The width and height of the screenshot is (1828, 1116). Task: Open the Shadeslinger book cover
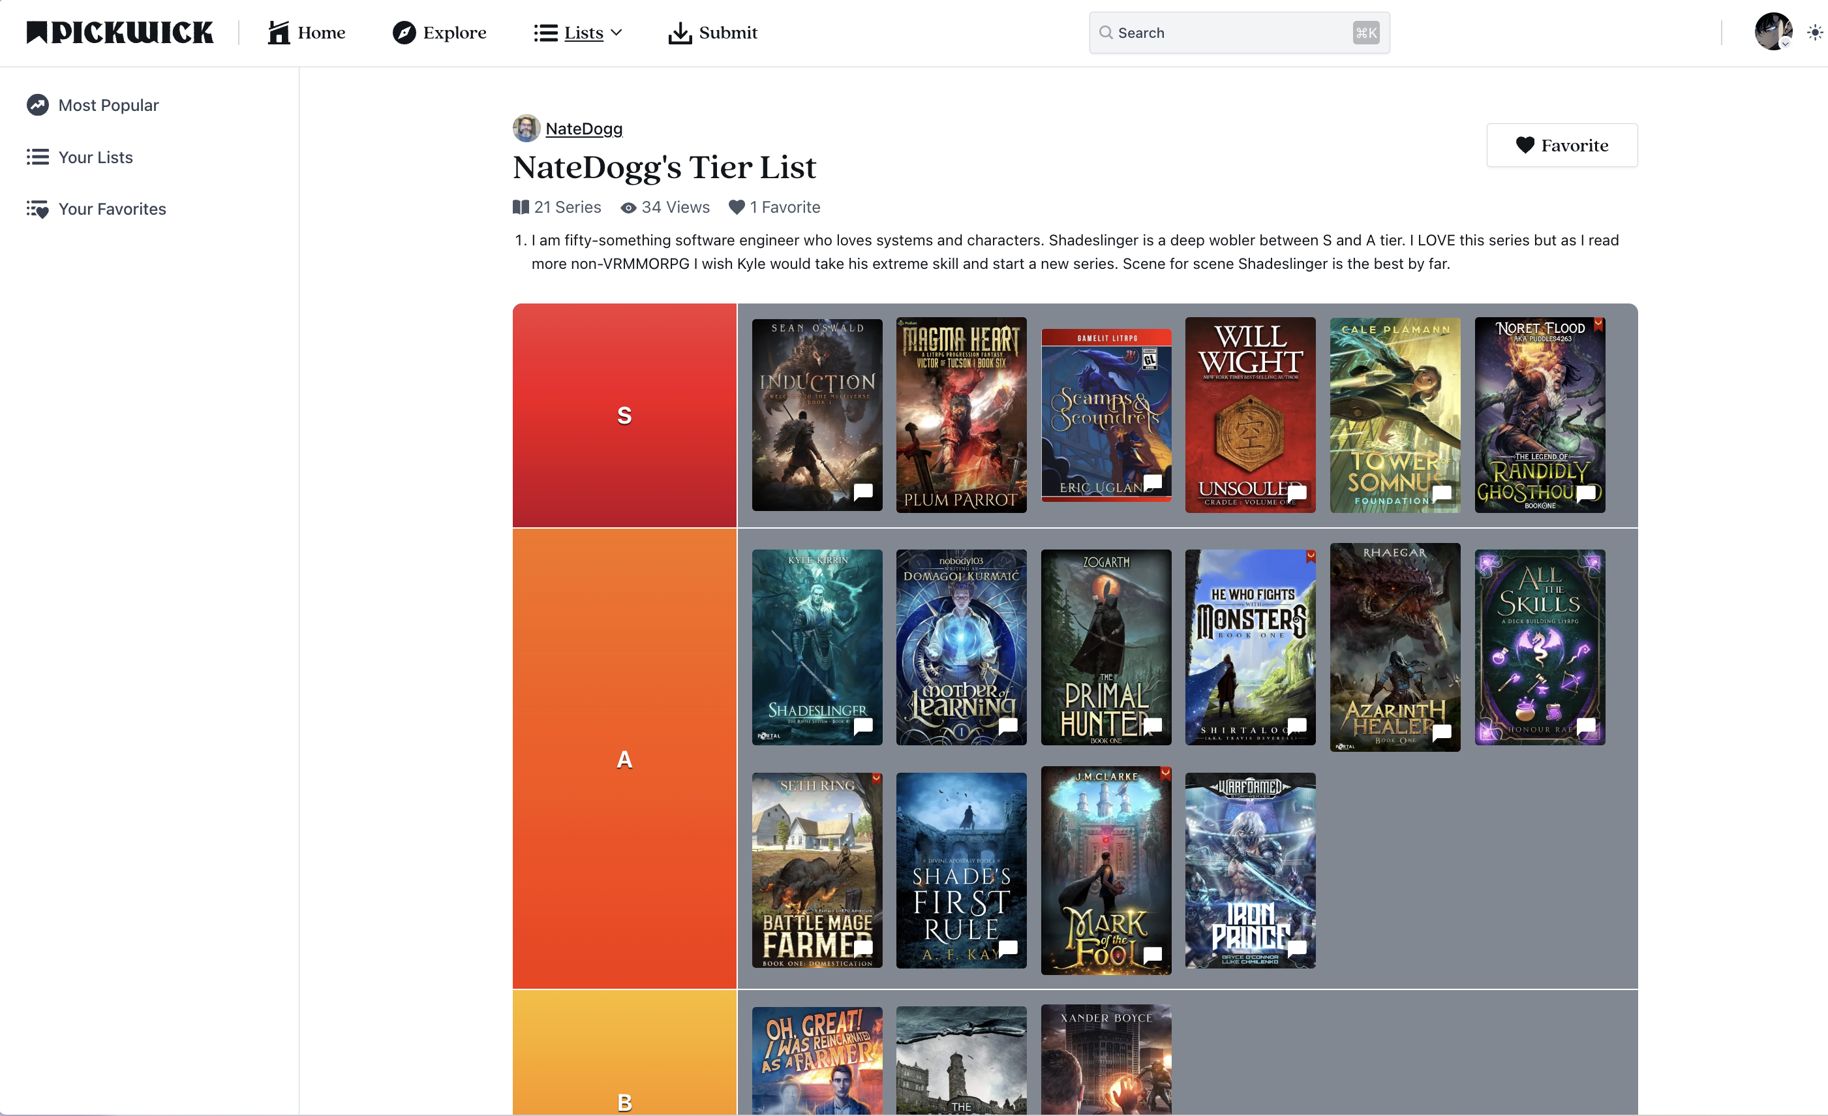[x=817, y=647]
